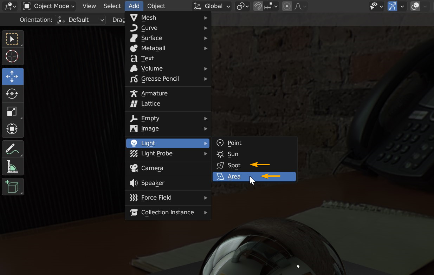Viewport: 434px width, 275px height.
Task: Add a Speaker object
Action: click(168, 183)
